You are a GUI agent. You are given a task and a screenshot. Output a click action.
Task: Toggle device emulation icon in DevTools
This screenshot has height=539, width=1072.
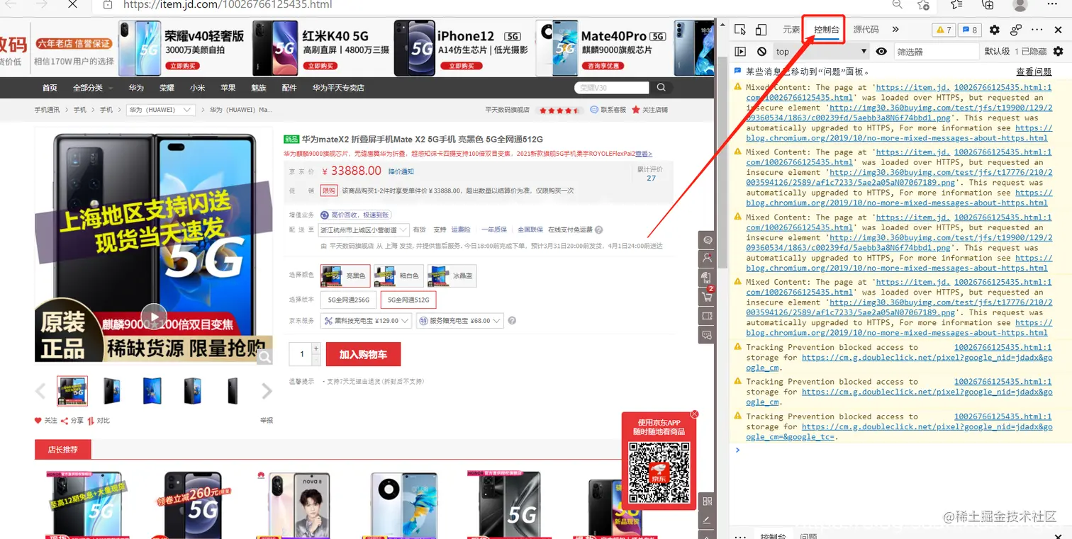click(761, 30)
